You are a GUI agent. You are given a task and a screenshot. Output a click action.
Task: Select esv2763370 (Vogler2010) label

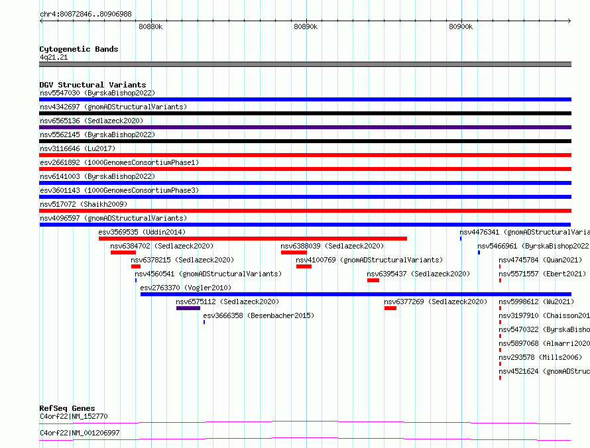pos(186,288)
